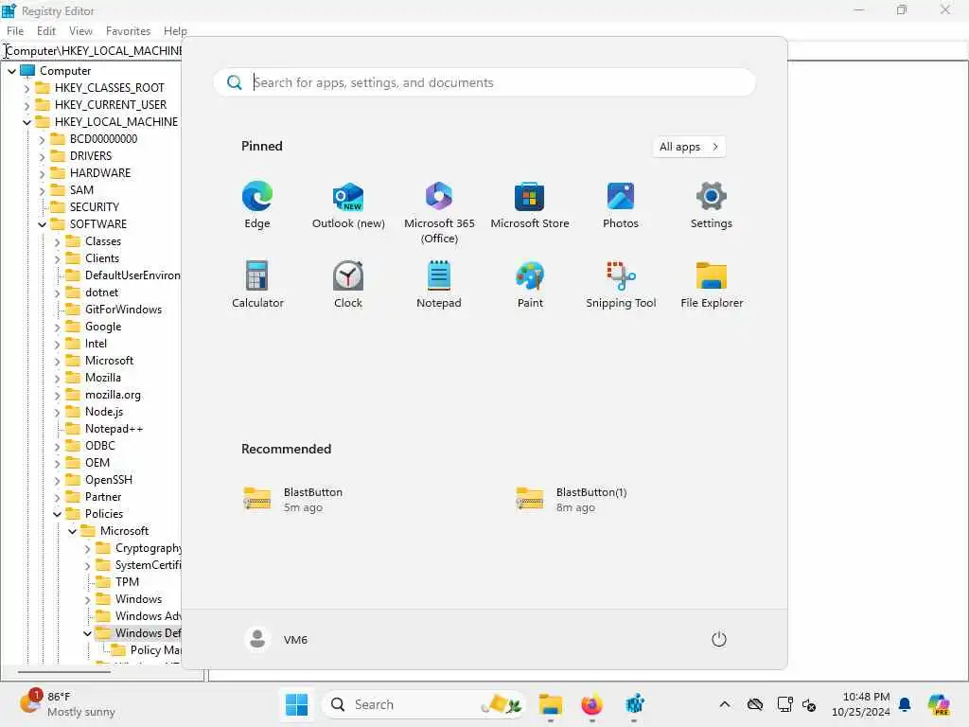Viewport: 969px width, 727px height.
Task: Click the power button icon
Action: 719,639
